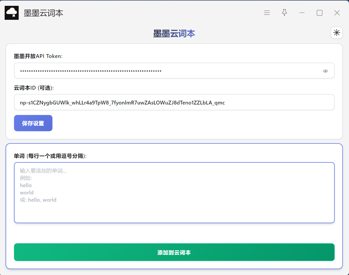Click into the 单词 text area
349x275 pixels.
[x=174, y=193]
